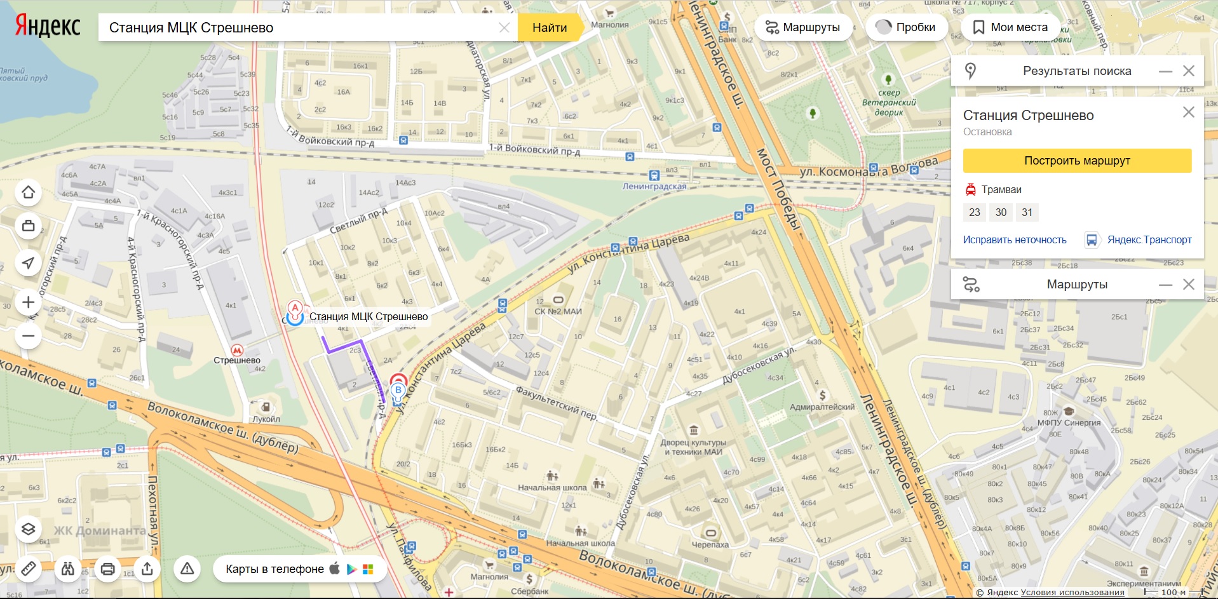
Task: Select tram route 23
Action: (x=975, y=212)
